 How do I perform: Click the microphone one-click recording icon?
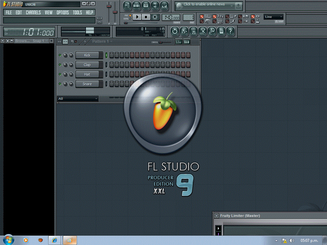point(212,32)
